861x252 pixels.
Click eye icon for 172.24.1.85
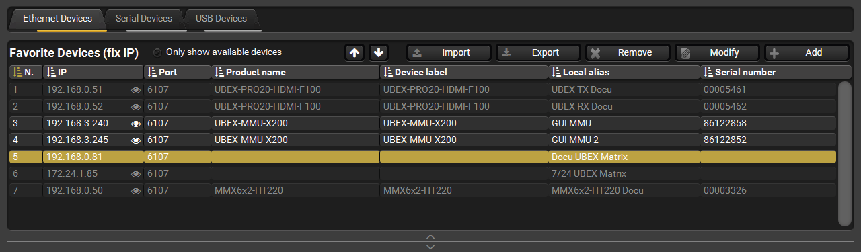click(x=136, y=173)
